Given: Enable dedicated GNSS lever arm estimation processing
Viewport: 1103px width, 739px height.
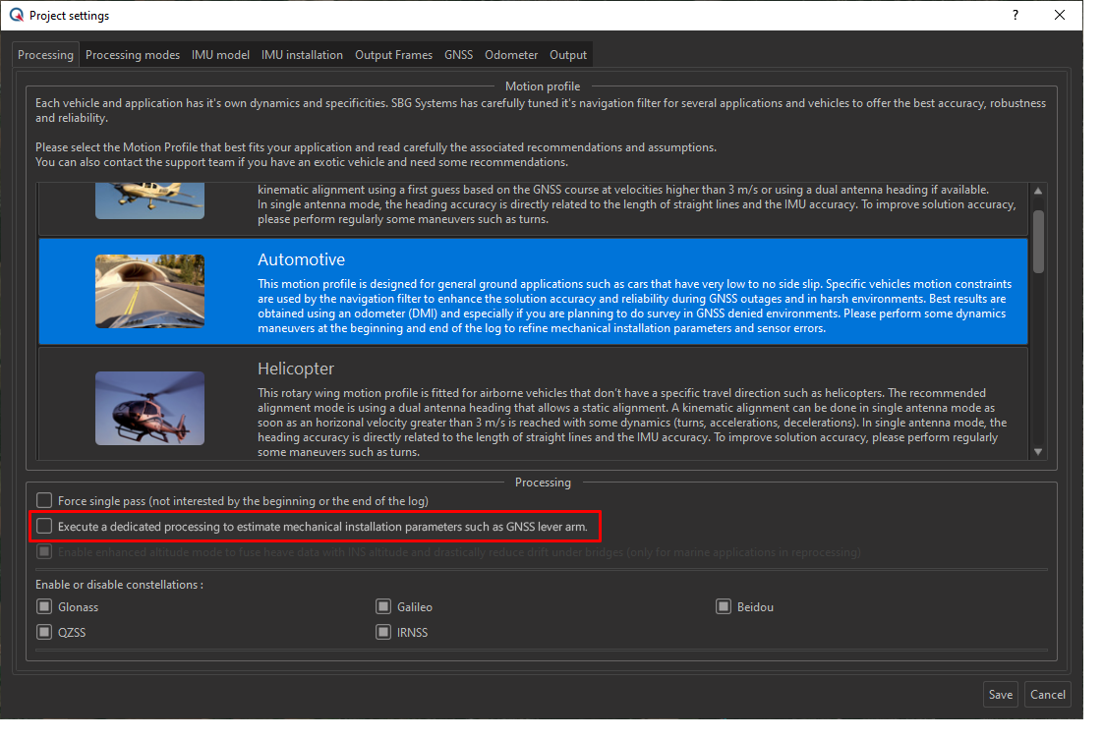Looking at the screenshot, I should point(43,526).
